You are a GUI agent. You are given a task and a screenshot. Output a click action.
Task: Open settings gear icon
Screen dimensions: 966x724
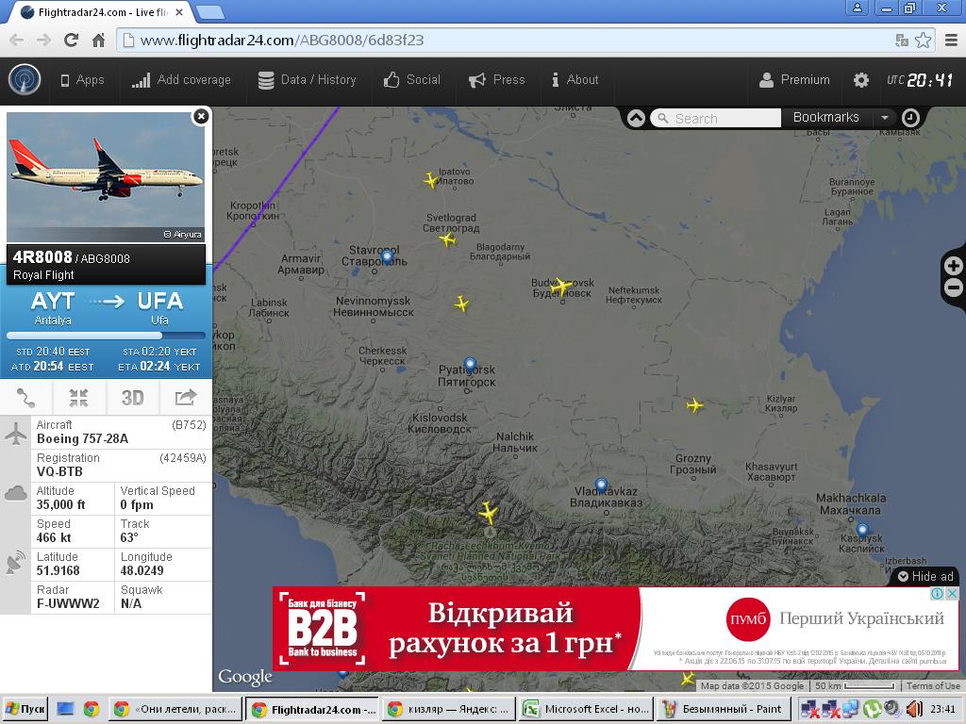(860, 80)
